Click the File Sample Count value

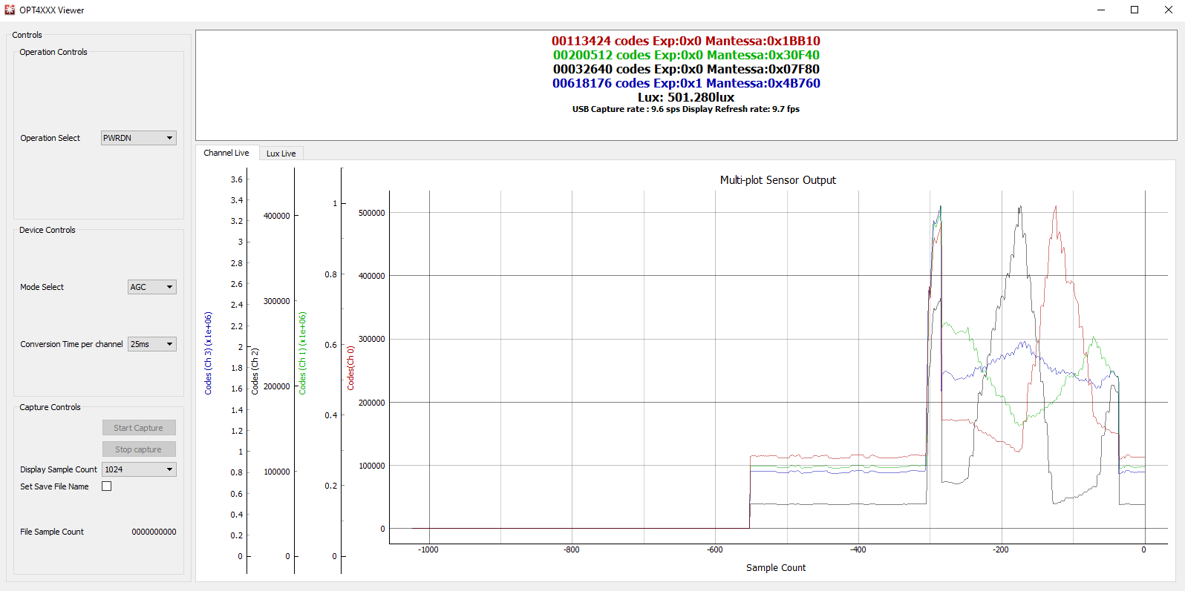click(x=154, y=532)
